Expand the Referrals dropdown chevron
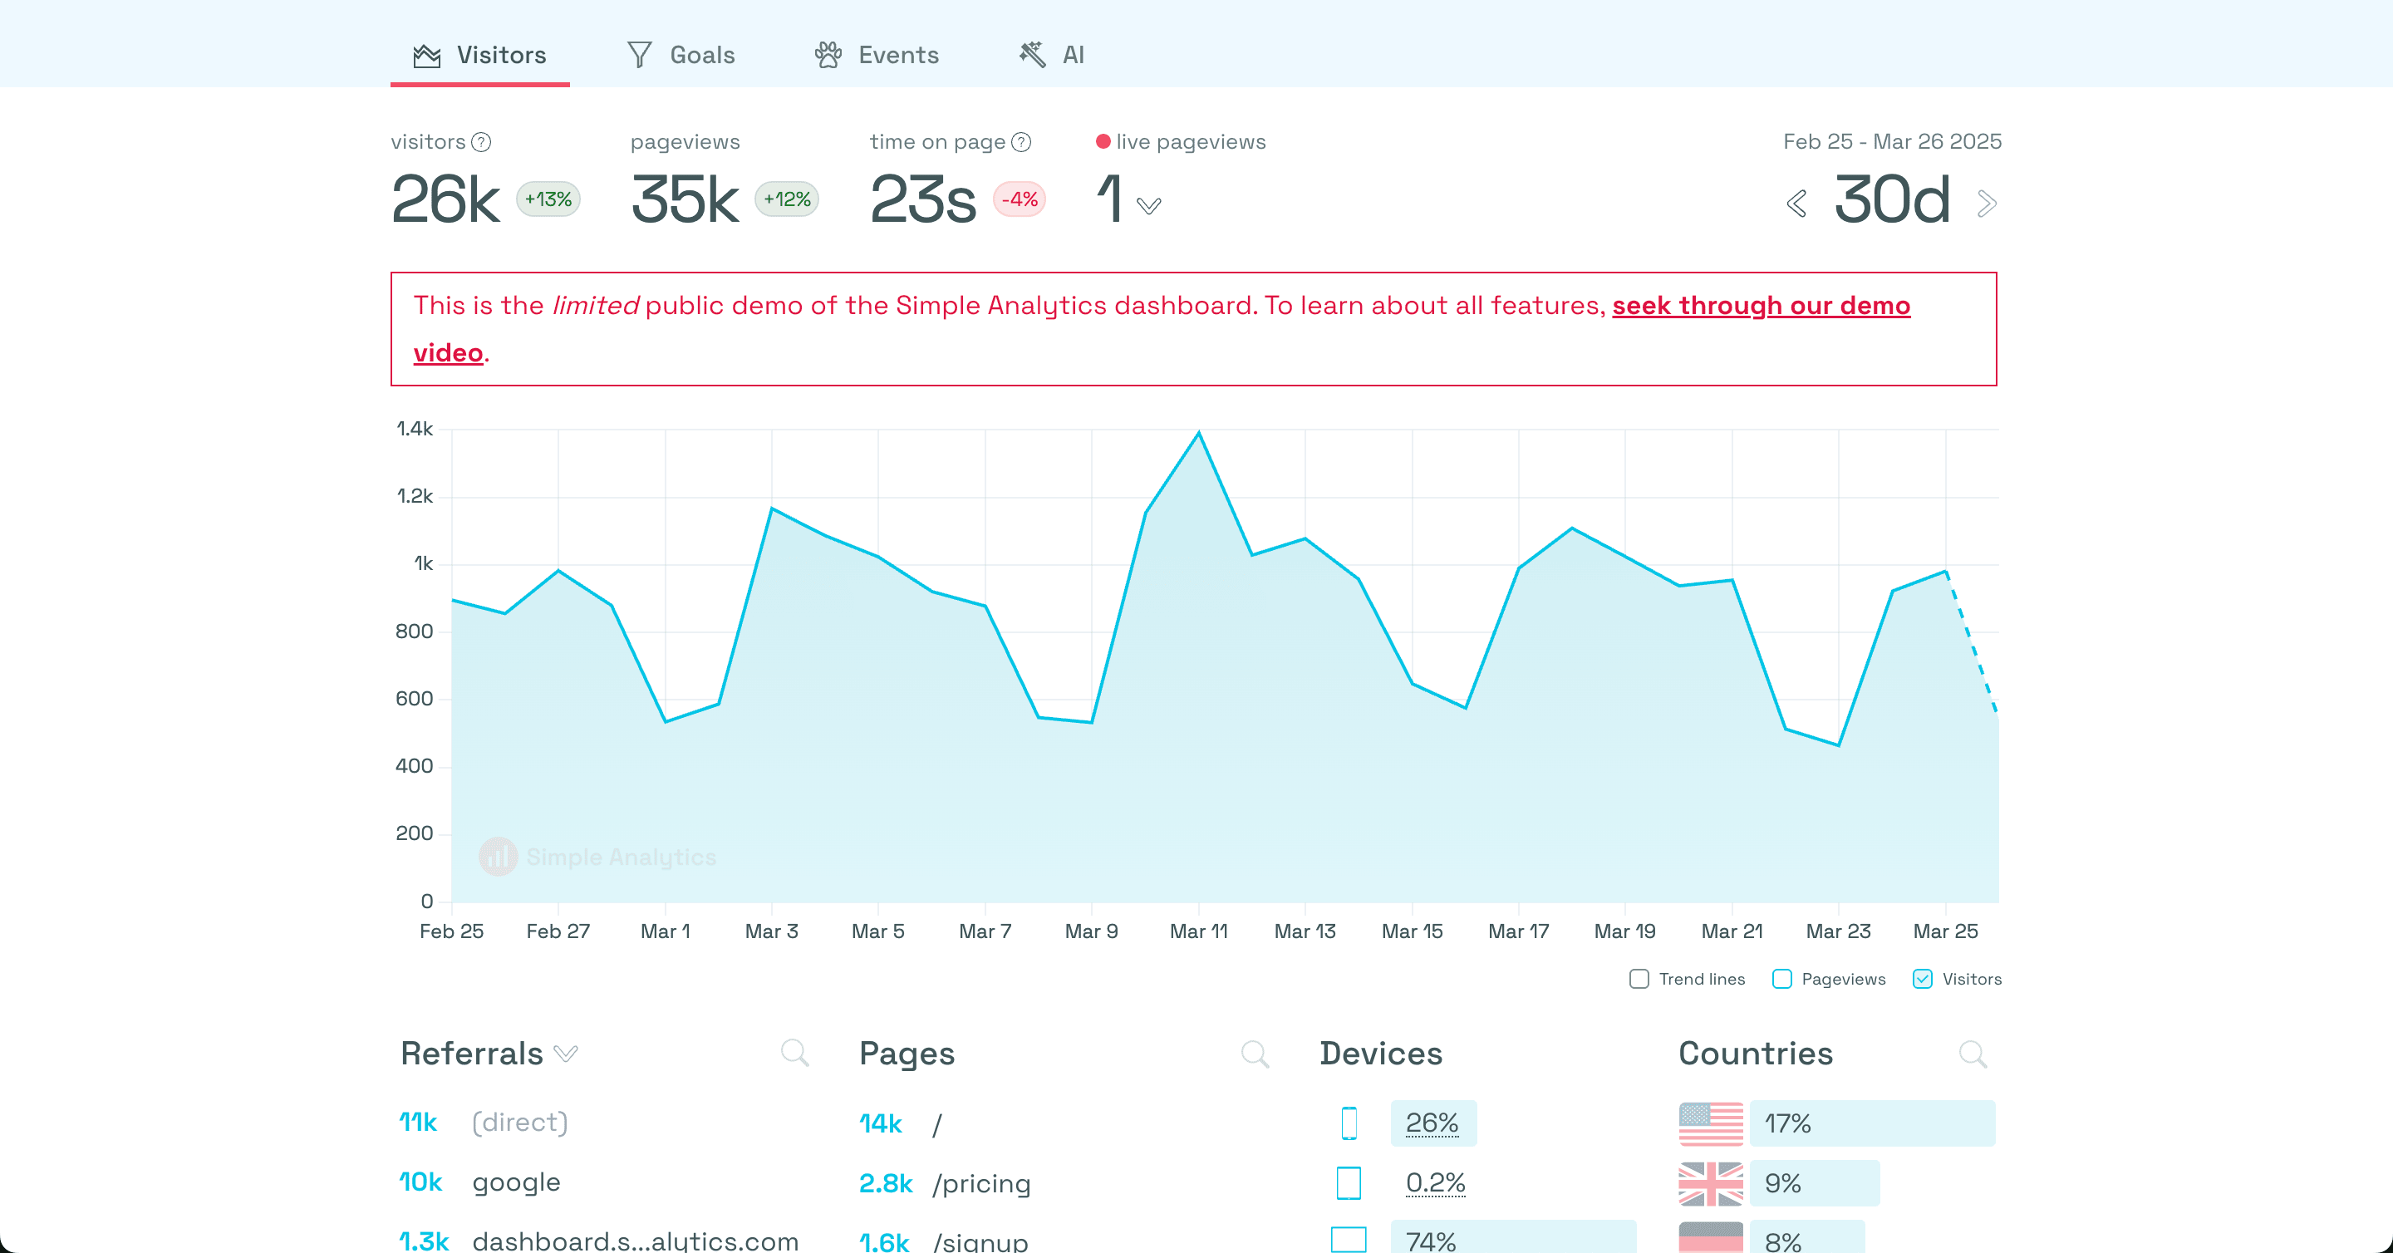This screenshot has height=1253, width=2393. (566, 1054)
